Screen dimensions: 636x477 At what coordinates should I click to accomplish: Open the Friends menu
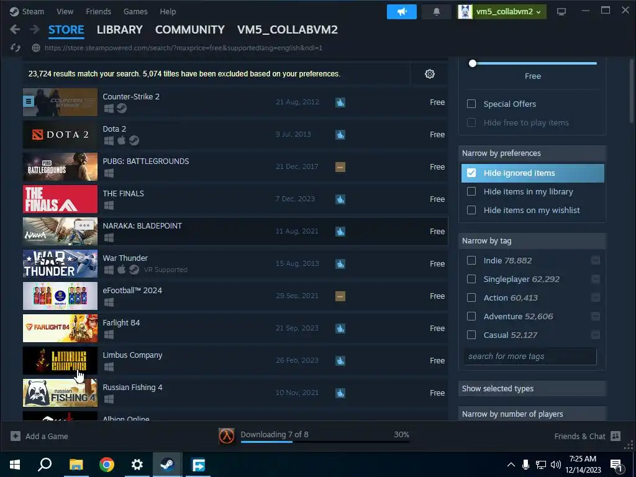pyautogui.click(x=99, y=11)
